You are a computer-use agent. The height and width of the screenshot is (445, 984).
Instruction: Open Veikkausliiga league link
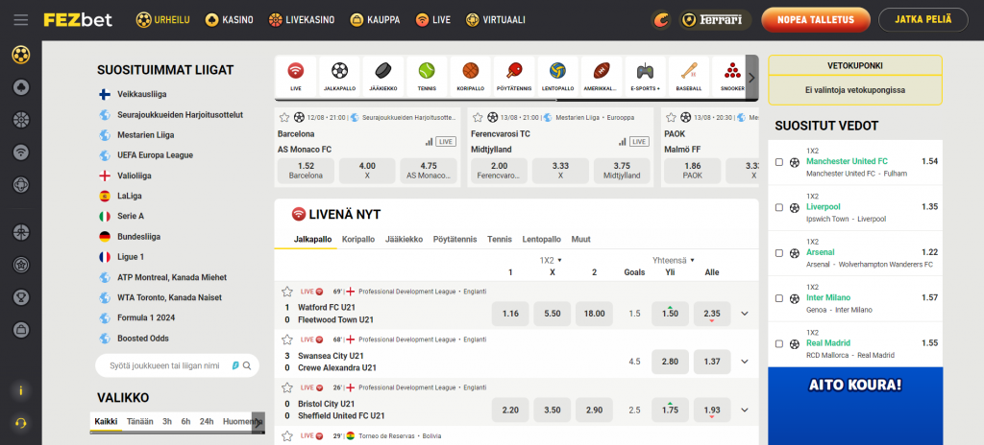pyautogui.click(x=142, y=95)
